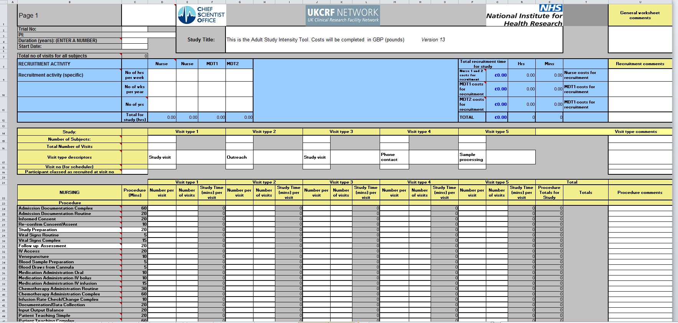Select the "Recruitment comments" header
Screen dimensions: 678x323
tap(640, 64)
